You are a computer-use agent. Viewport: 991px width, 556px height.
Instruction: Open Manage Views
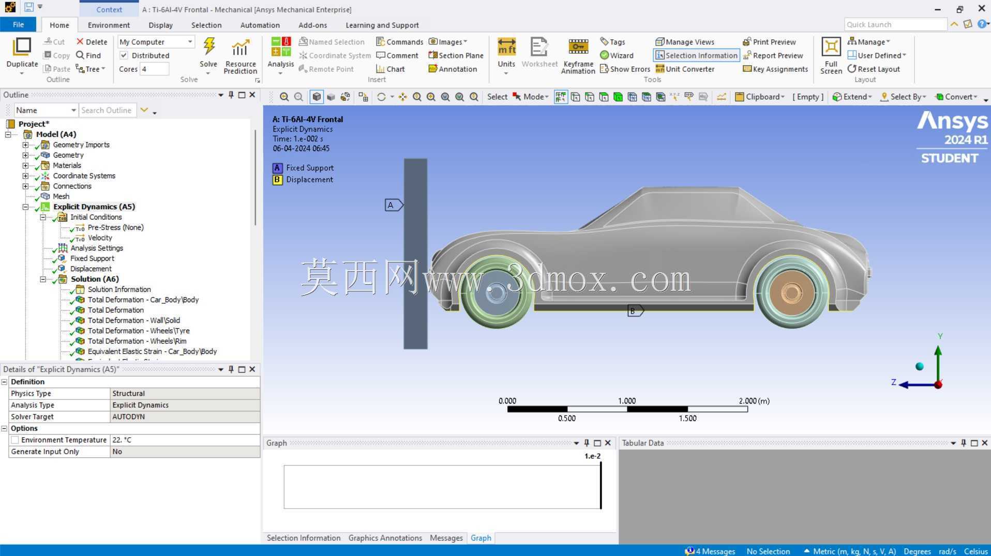tap(684, 42)
